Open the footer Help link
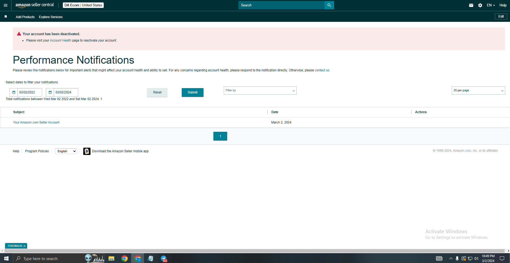The width and height of the screenshot is (510, 263). click(x=16, y=151)
